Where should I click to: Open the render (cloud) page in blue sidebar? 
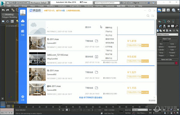coord(23,22)
